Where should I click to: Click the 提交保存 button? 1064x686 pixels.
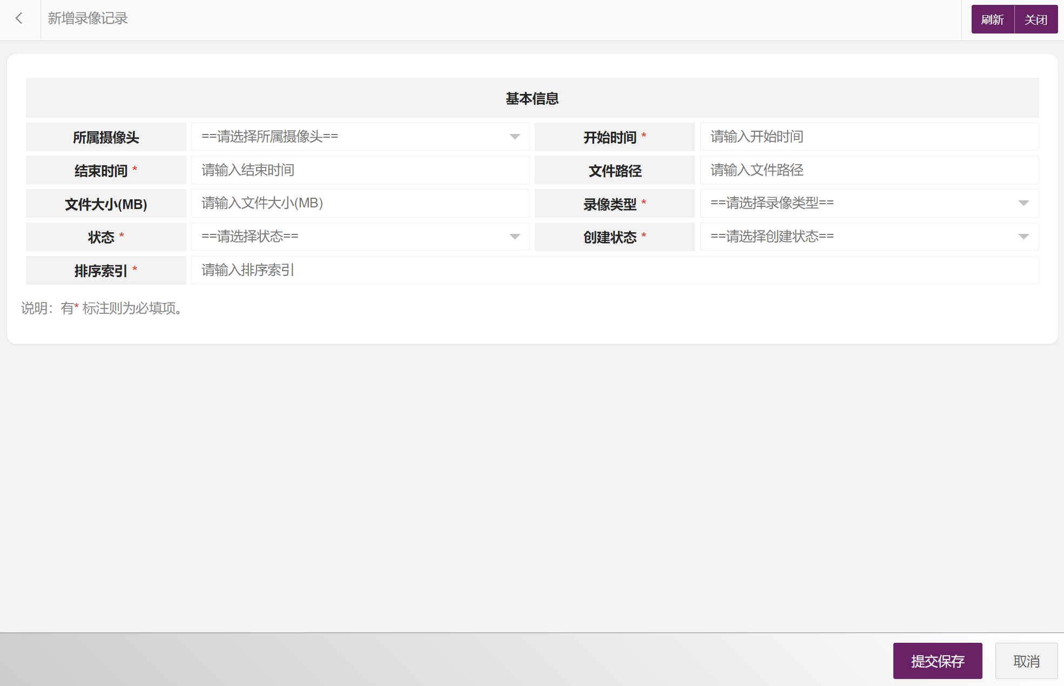point(937,661)
